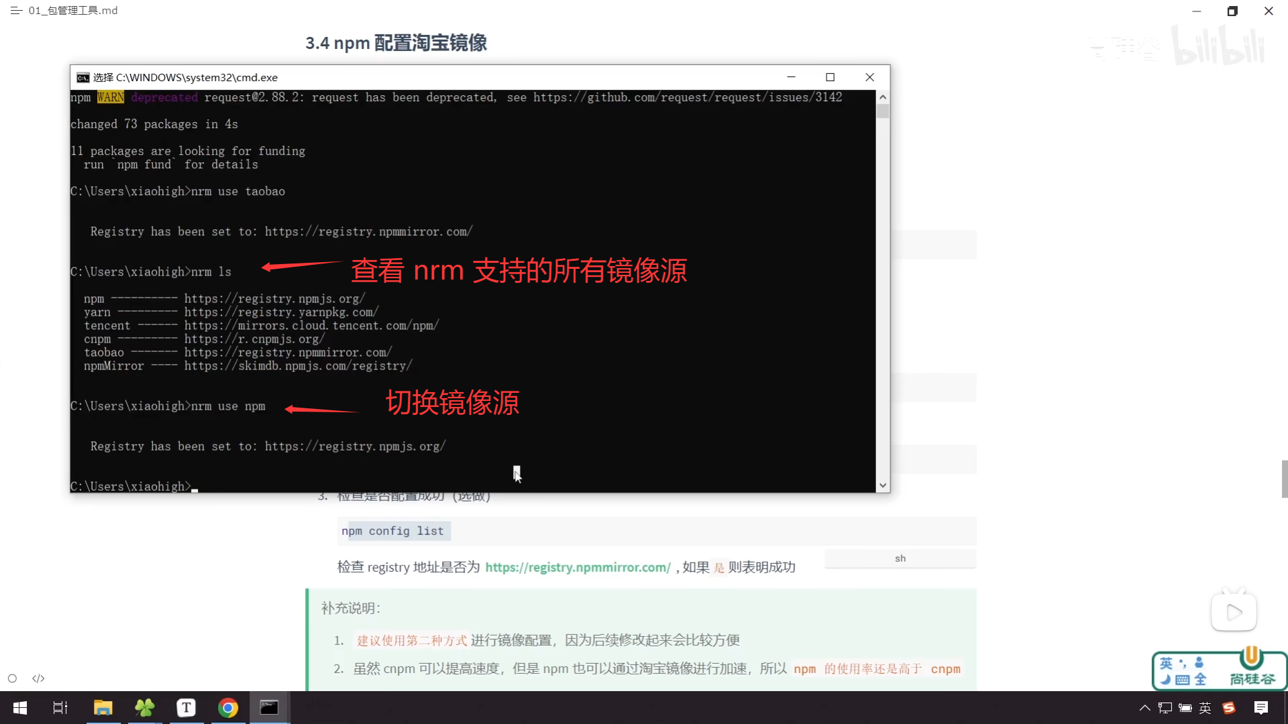Open the Action Center notifications
Image resolution: width=1288 pixels, height=724 pixels.
[1261, 708]
